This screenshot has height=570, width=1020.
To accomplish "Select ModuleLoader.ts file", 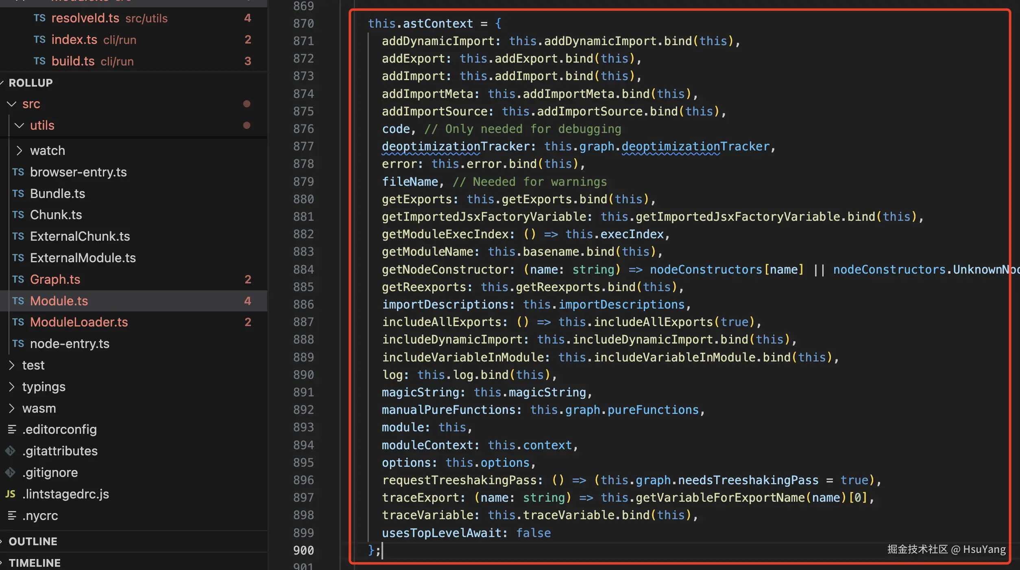I will pyautogui.click(x=79, y=322).
